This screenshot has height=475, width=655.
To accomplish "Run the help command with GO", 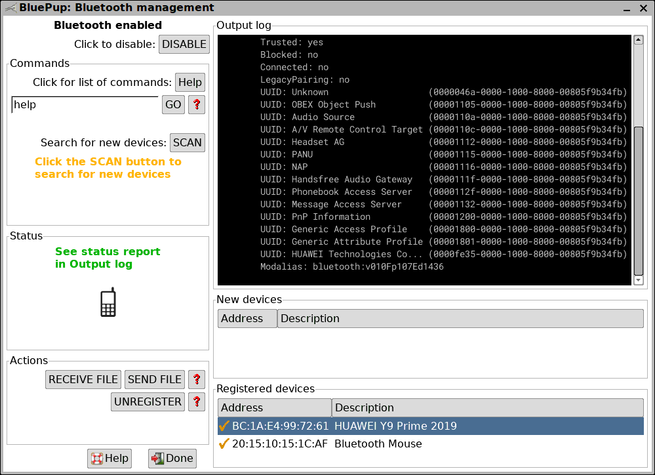I will (172, 104).
